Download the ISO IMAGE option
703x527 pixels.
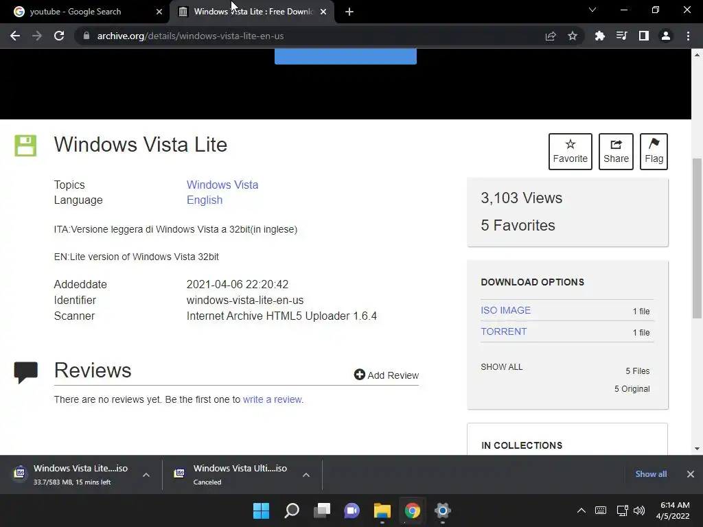click(506, 310)
